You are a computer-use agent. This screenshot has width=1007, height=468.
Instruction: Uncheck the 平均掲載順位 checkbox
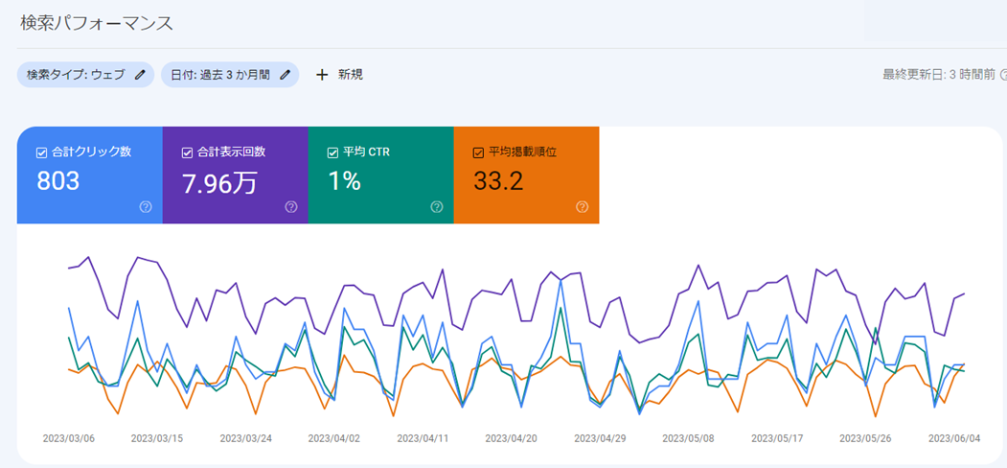click(478, 153)
